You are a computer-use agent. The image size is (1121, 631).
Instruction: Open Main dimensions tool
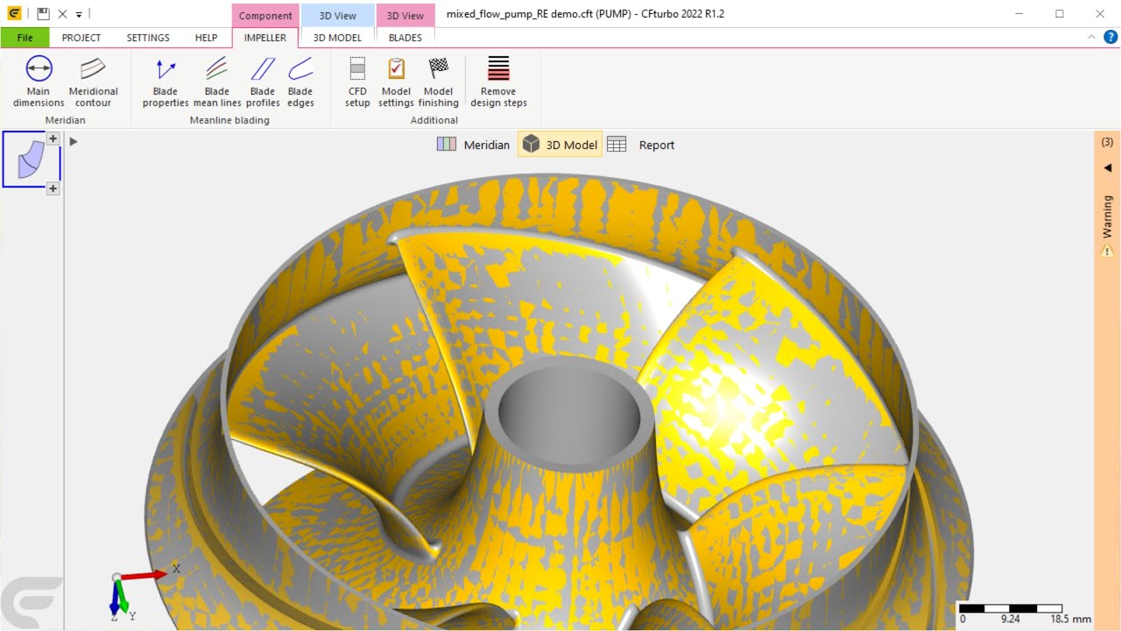[x=39, y=82]
